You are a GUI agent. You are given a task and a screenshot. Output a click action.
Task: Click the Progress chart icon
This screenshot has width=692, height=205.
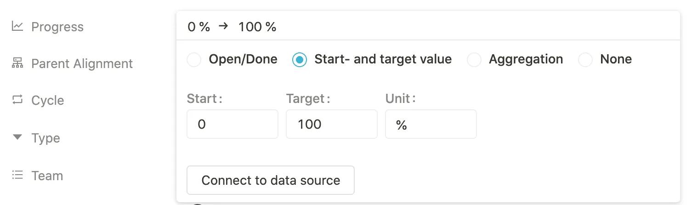[x=17, y=26]
